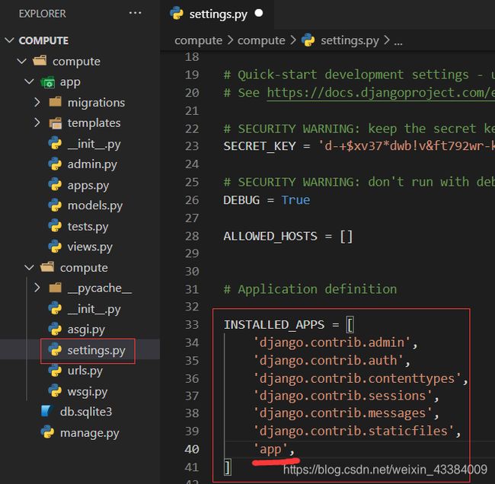Open __init__.py in inner compute folder

94,309
